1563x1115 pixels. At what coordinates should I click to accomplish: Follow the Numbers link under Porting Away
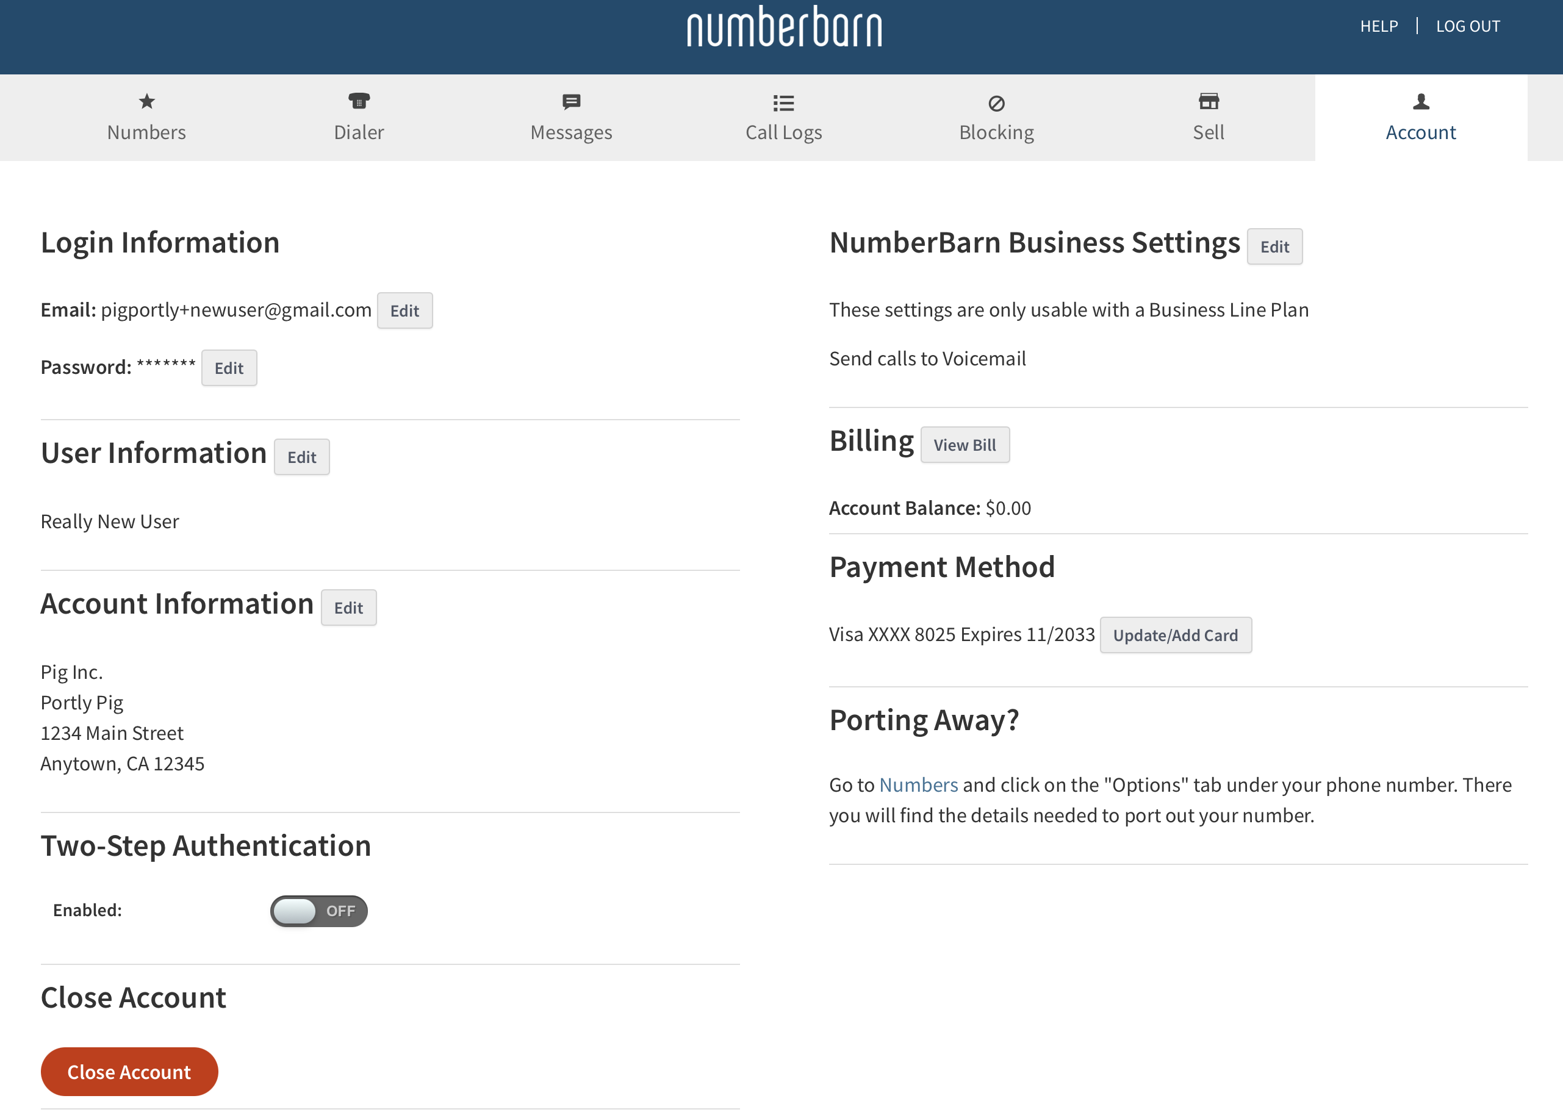(x=918, y=785)
